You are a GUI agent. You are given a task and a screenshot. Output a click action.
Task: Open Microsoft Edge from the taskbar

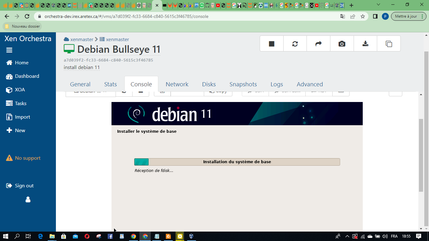click(40, 236)
